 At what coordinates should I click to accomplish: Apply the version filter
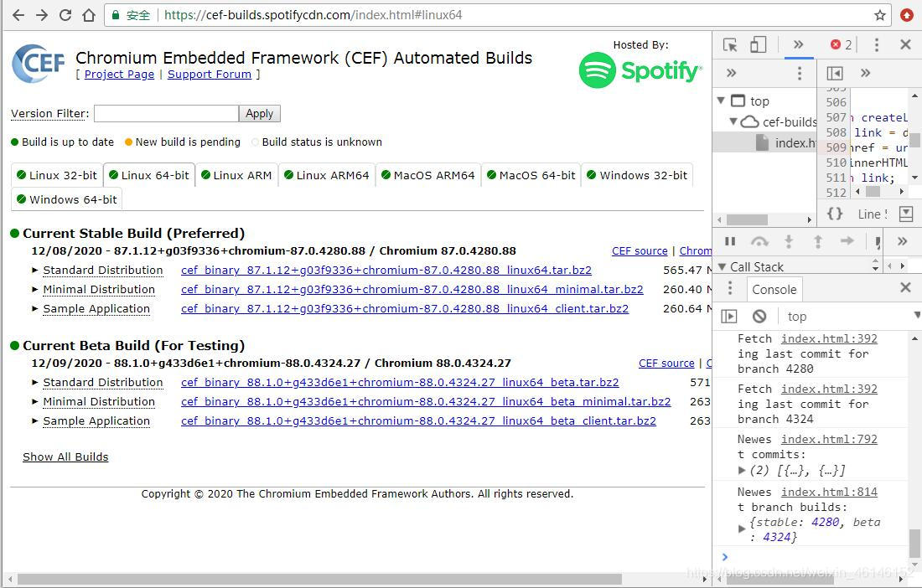[x=259, y=113]
